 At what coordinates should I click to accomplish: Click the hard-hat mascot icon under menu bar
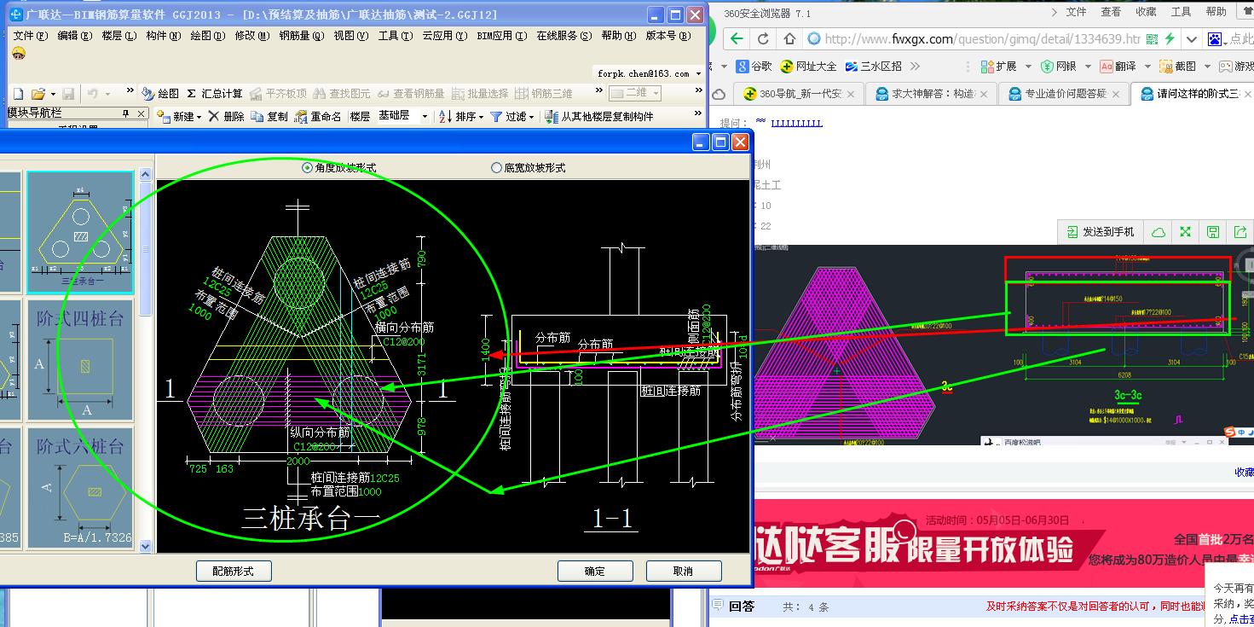(19, 54)
